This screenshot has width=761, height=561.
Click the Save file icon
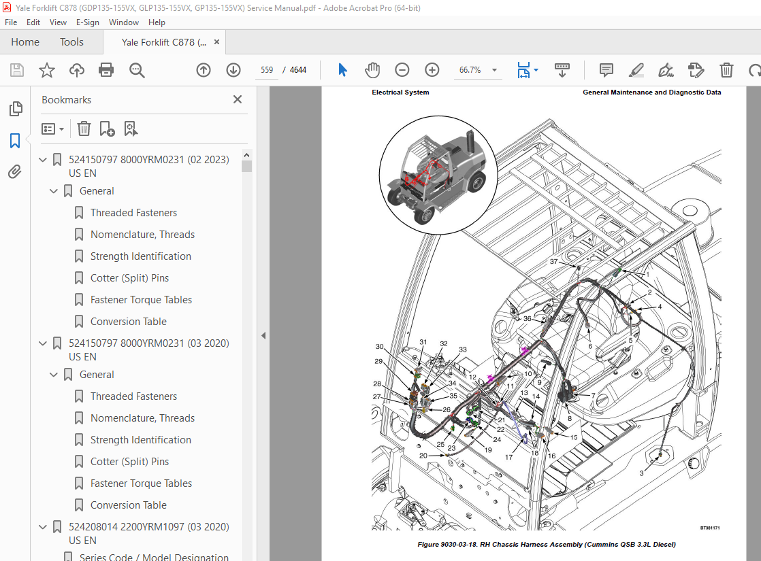[x=17, y=70]
